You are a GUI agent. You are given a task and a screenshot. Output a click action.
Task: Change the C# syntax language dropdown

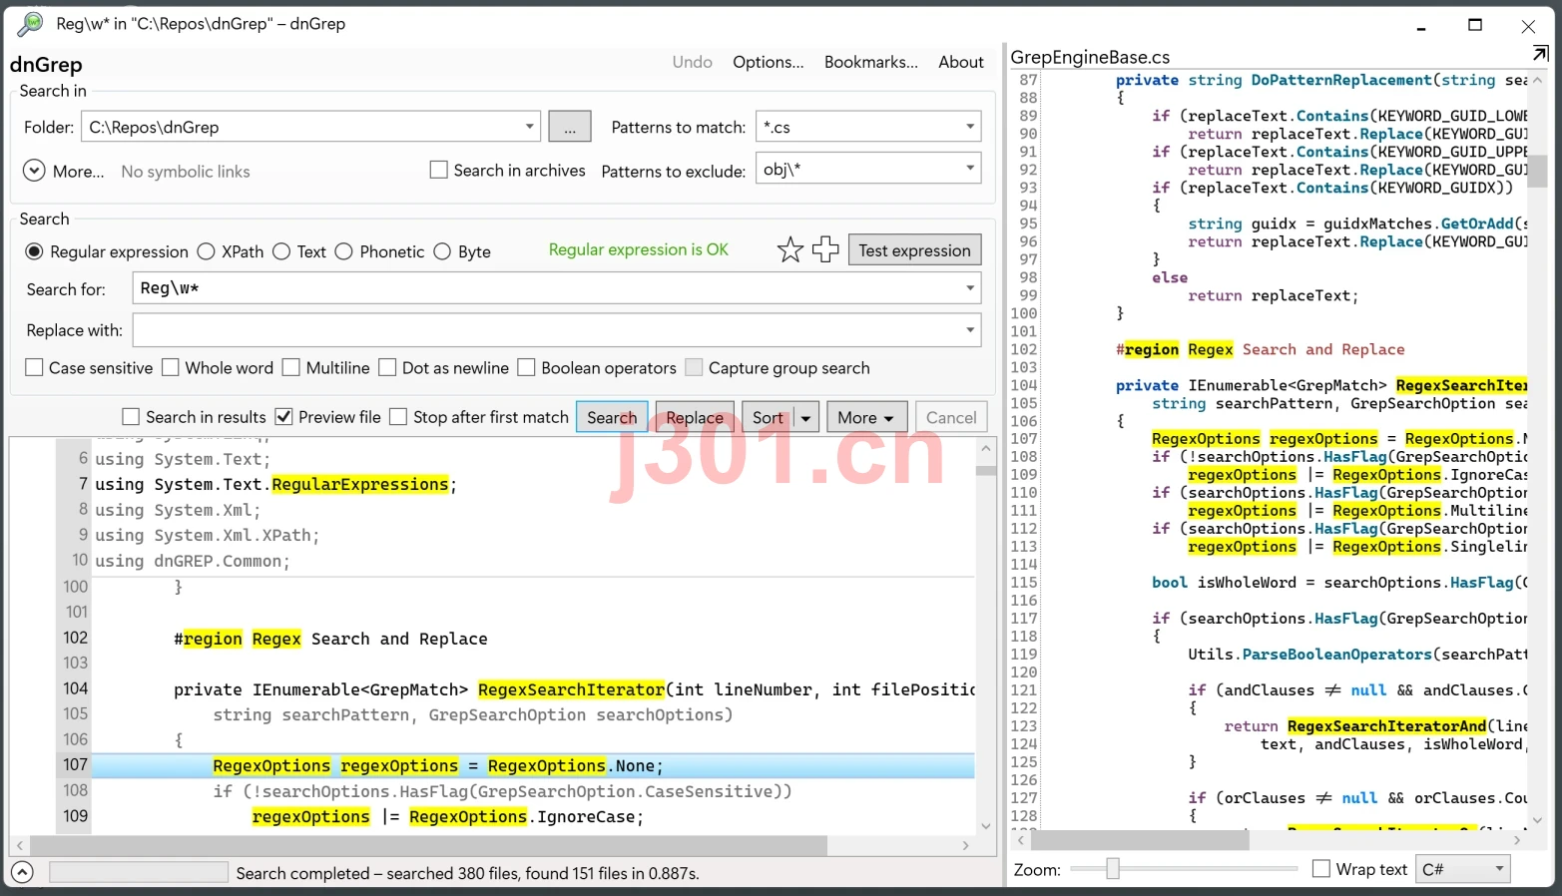tap(1463, 869)
